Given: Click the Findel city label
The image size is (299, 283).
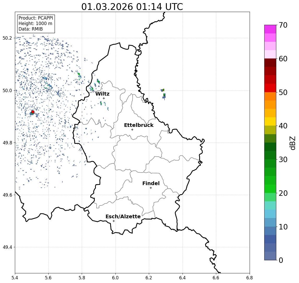Looking at the screenshot, I should [x=151, y=183].
